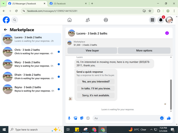Click the chat scroll down arrow

(x=171, y=111)
